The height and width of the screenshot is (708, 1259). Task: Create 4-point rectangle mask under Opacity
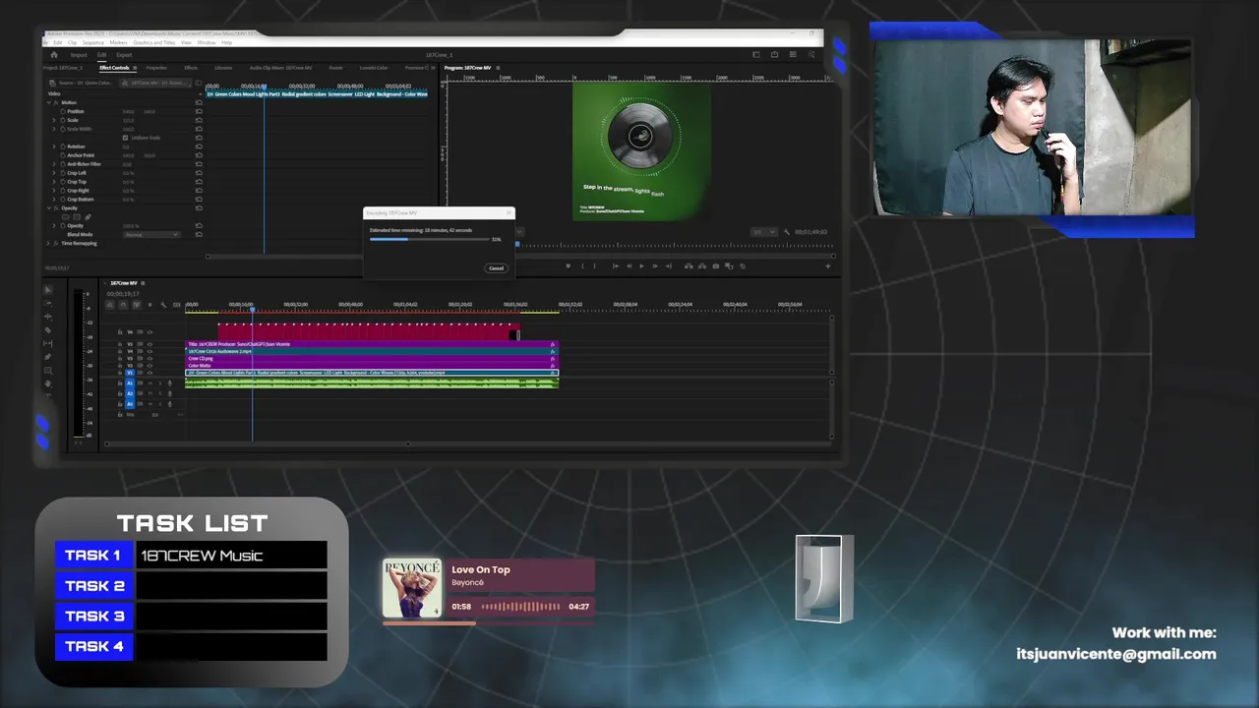point(77,217)
